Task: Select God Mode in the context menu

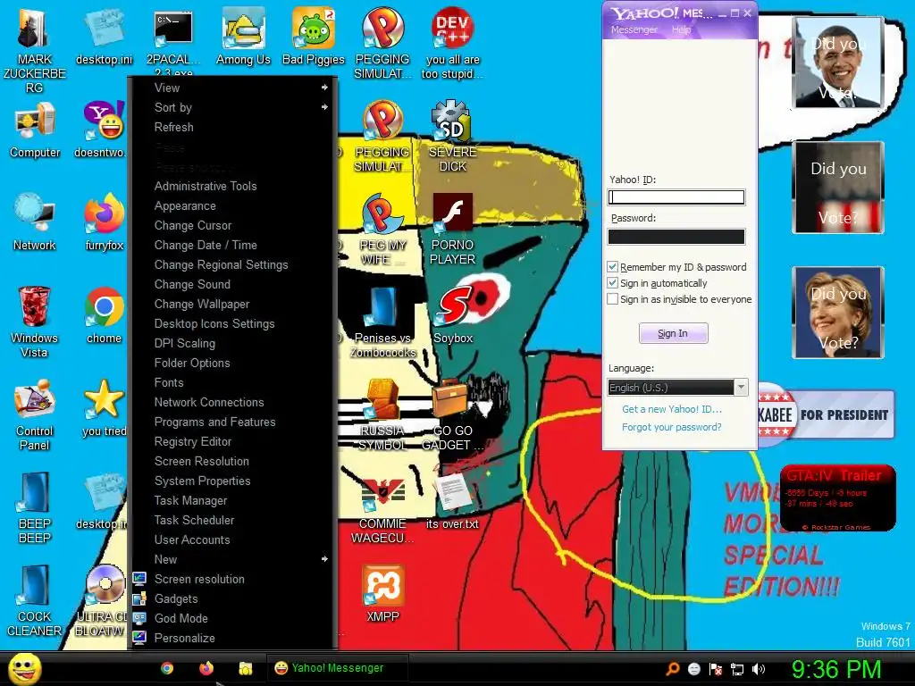Action: (233, 618)
